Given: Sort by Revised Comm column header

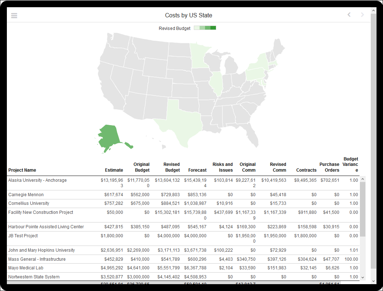Looking at the screenshot, I should (278, 167).
